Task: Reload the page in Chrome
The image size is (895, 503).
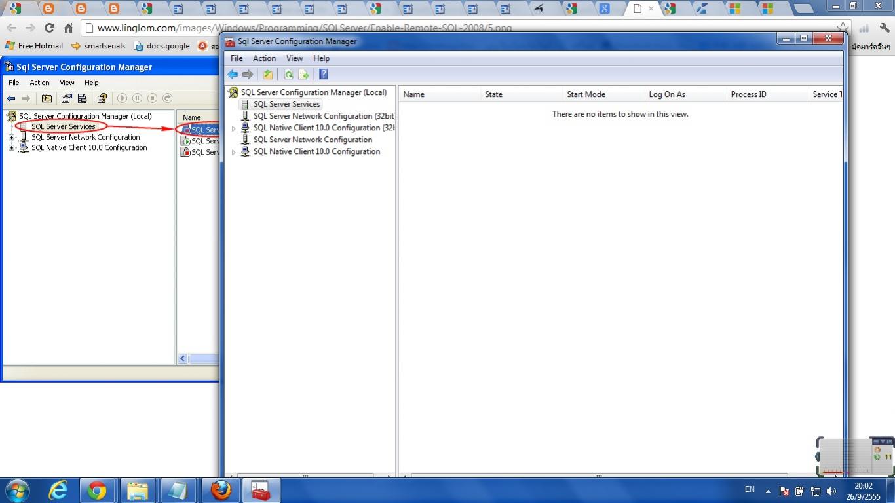Action: click(x=49, y=28)
